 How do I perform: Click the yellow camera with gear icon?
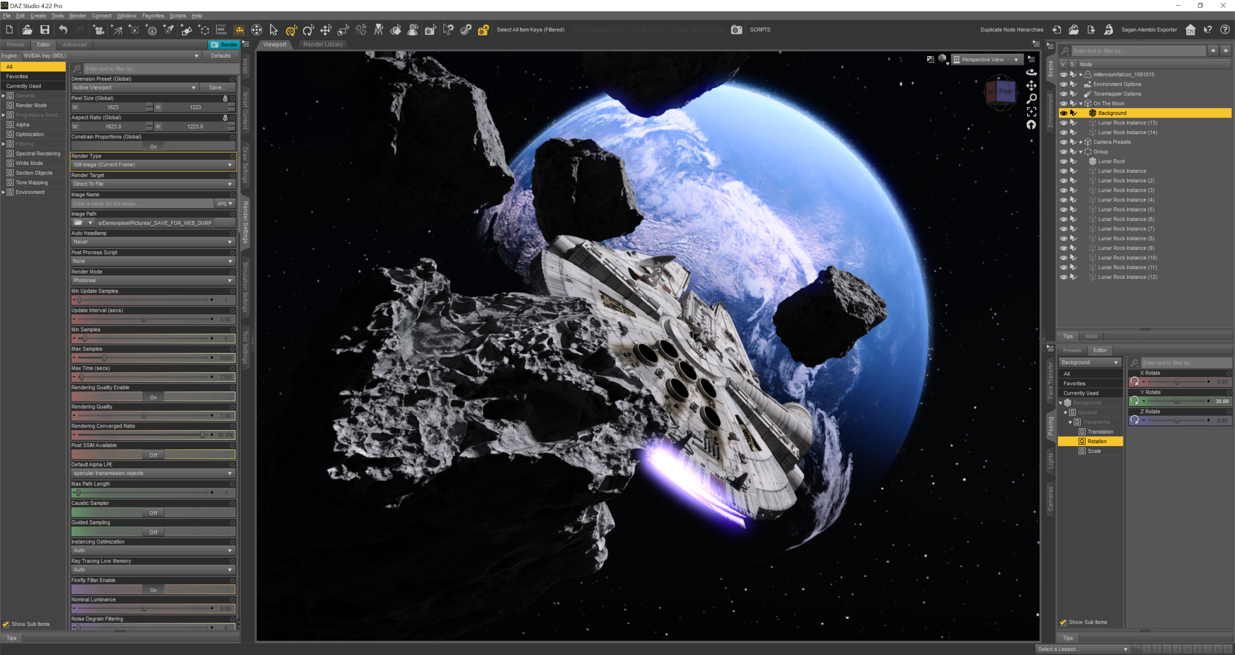point(483,30)
